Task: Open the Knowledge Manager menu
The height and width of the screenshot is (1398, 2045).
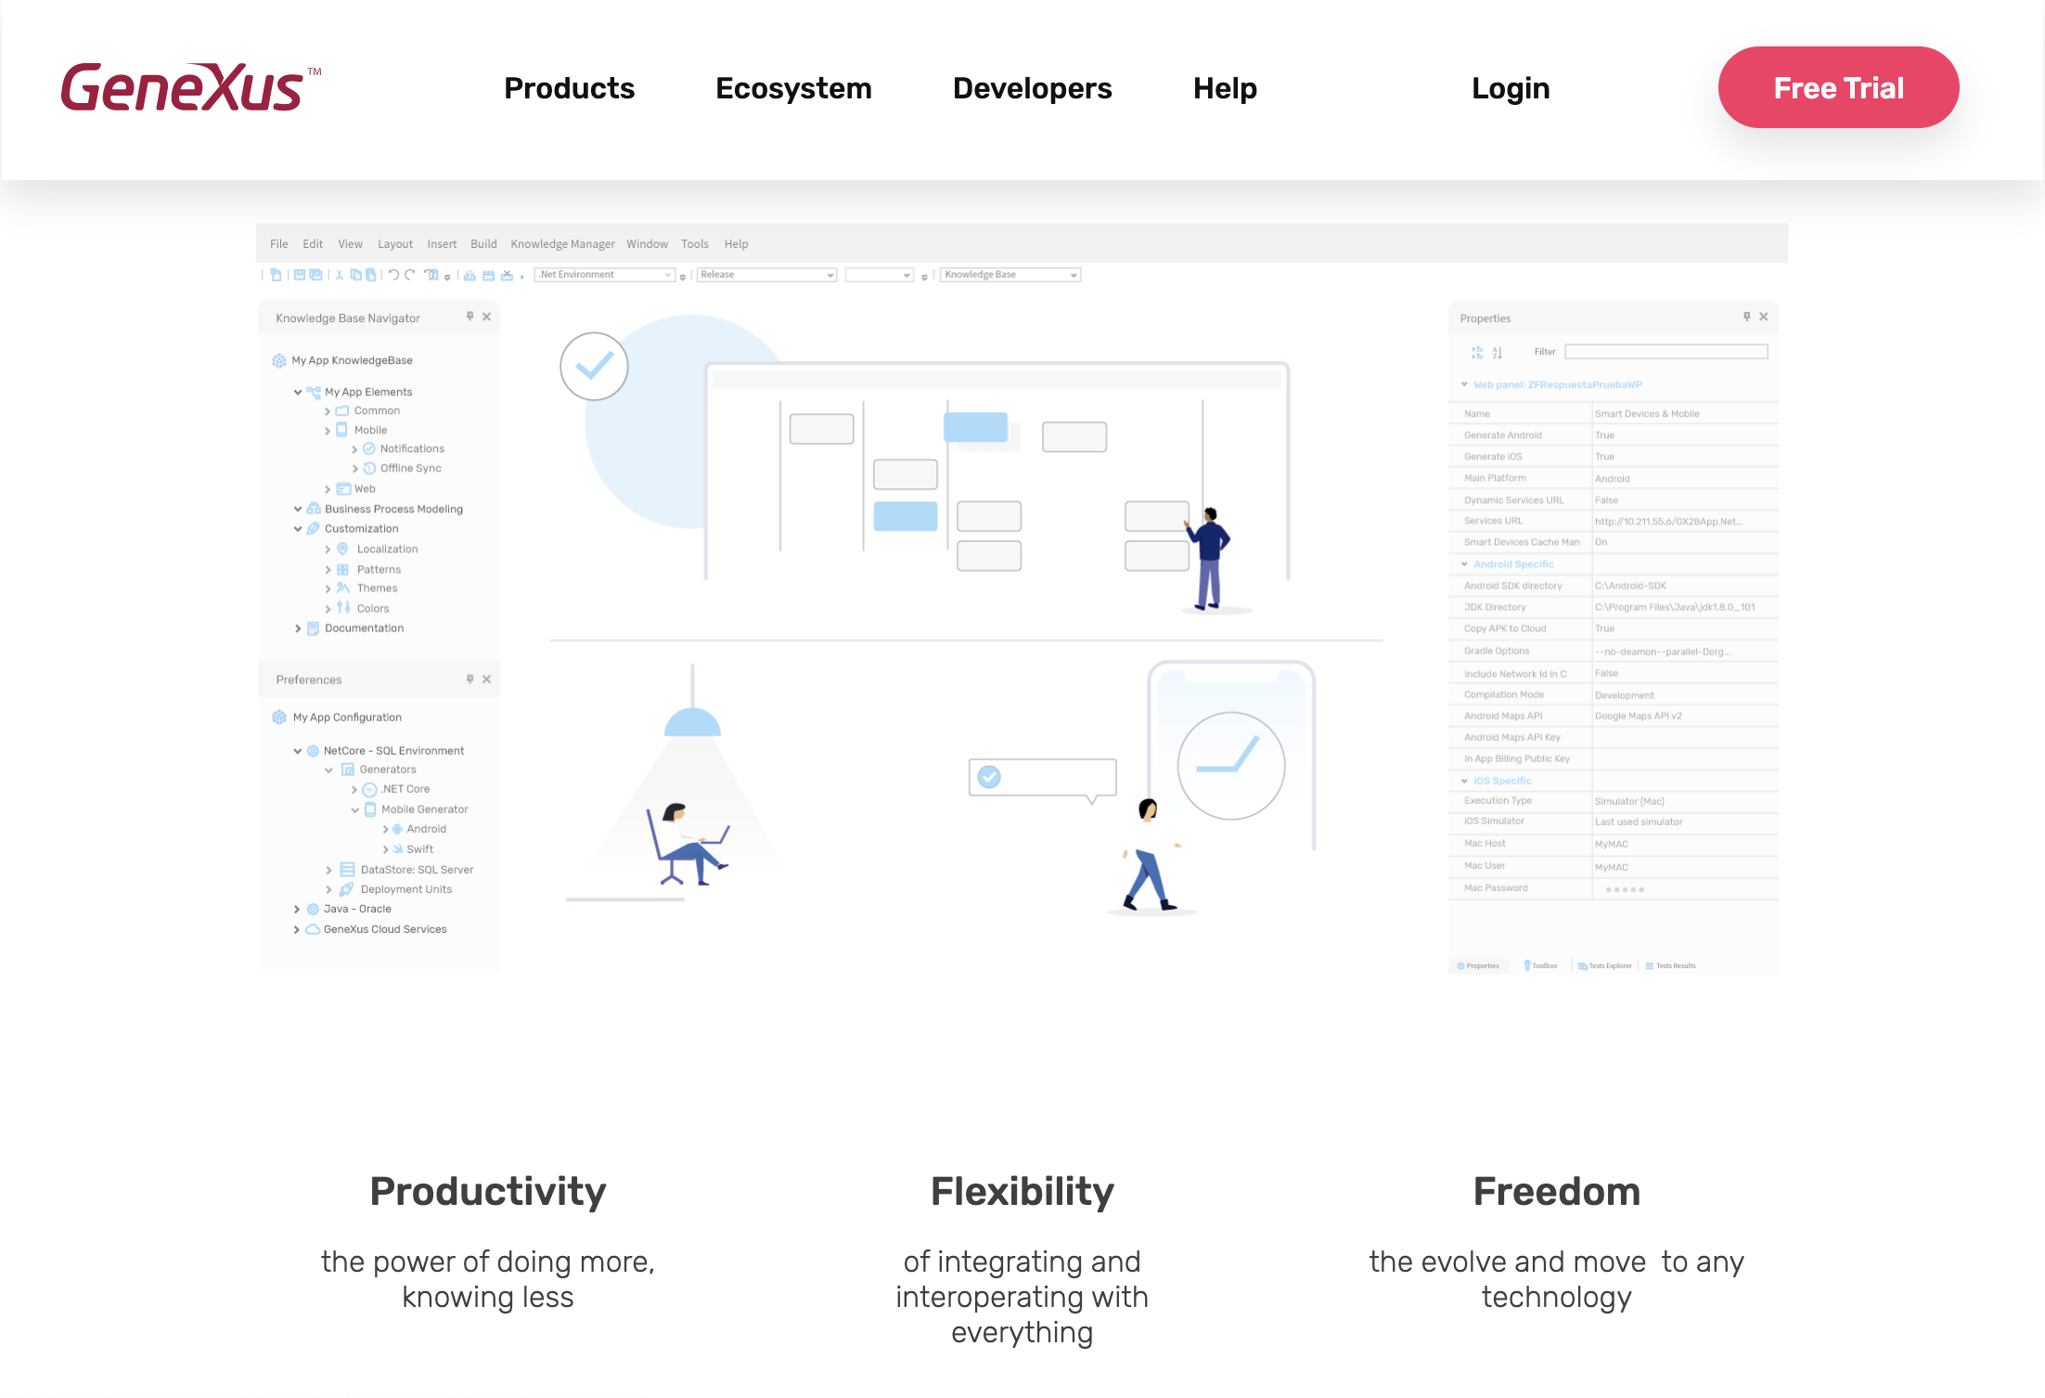Action: click(x=562, y=244)
